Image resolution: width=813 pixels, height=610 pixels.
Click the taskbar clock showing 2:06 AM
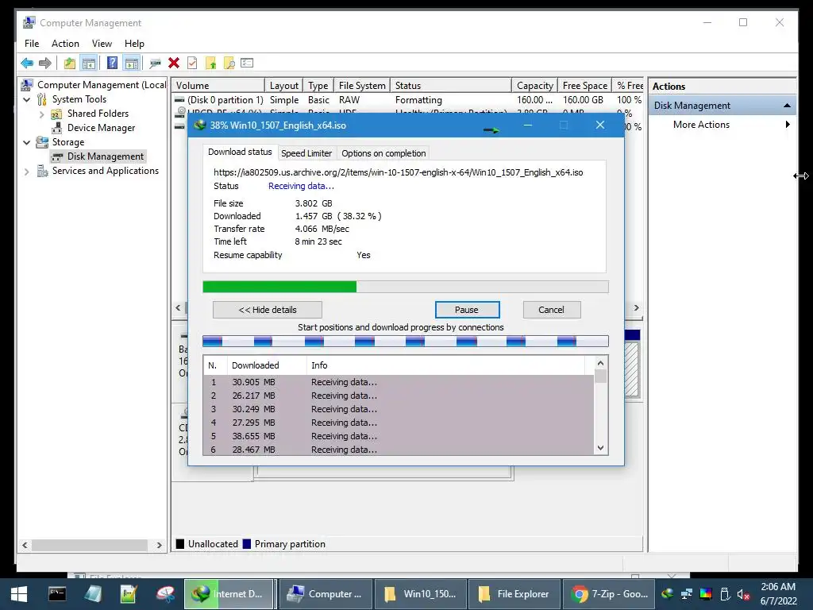[778, 587]
